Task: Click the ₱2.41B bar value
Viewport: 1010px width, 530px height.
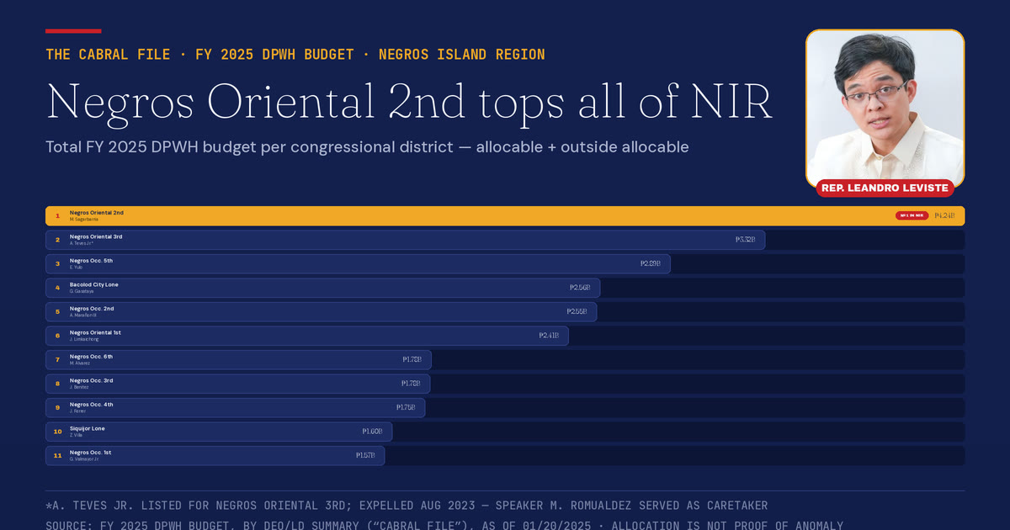Action: [x=549, y=336]
